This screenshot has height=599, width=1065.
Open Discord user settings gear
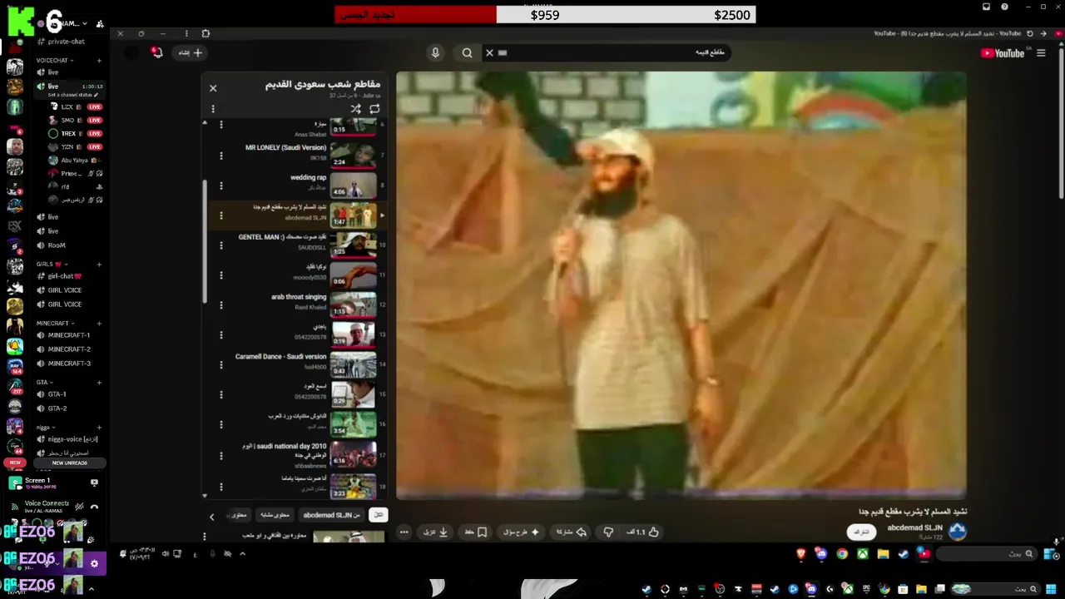[94, 563]
